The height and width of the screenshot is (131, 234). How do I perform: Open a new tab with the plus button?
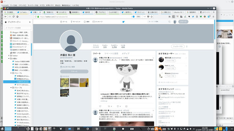click(214, 12)
